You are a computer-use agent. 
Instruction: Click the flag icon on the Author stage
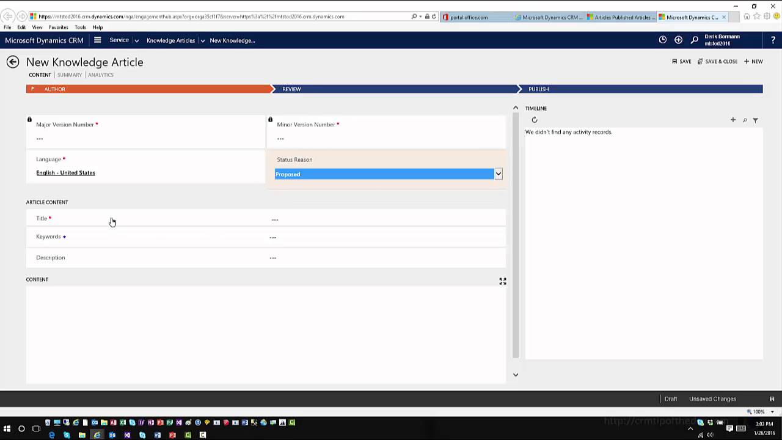[x=32, y=89]
